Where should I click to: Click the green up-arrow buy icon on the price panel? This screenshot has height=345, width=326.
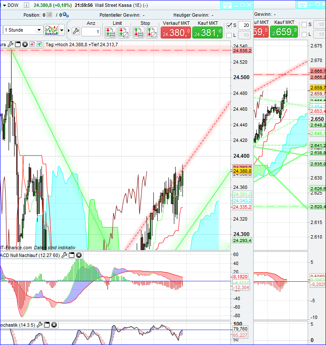(39, 44)
